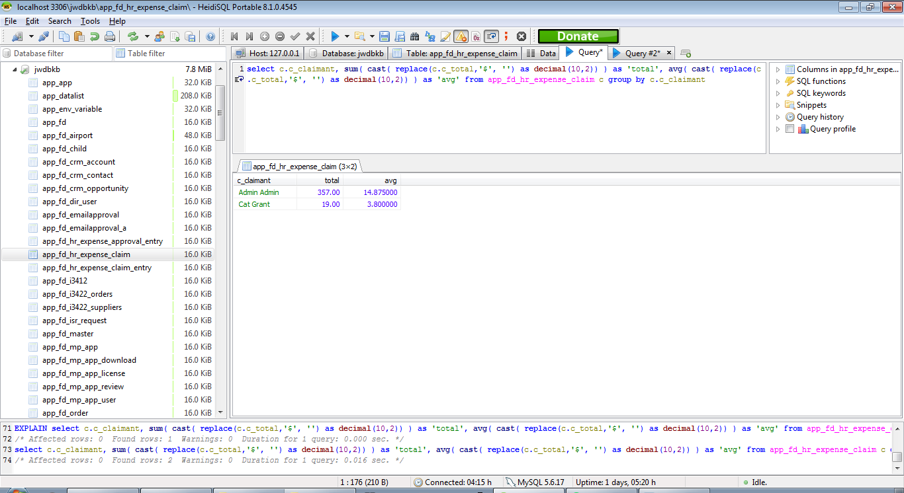Click the Paste clipboard icon
904x493 pixels.
79,36
